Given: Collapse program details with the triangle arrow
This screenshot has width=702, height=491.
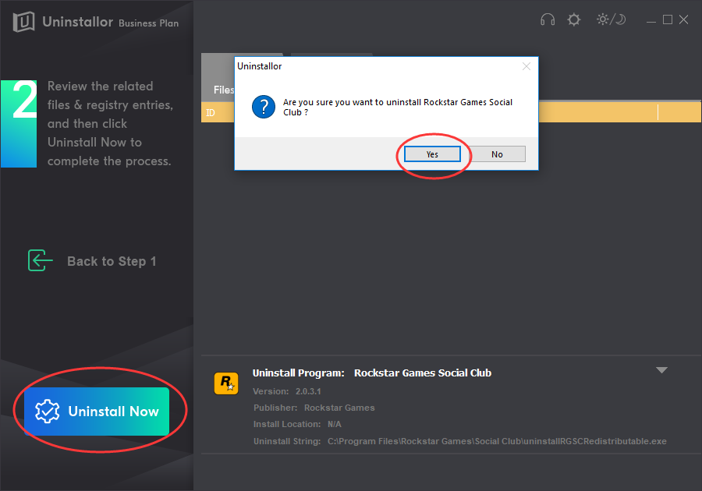Looking at the screenshot, I should (x=661, y=370).
